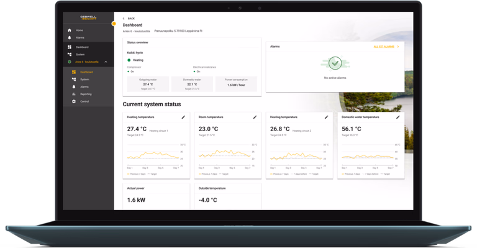Click the ALL 527 ALARMS link
Image resolution: width=477 pixels, height=248 pixels.
pos(384,47)
